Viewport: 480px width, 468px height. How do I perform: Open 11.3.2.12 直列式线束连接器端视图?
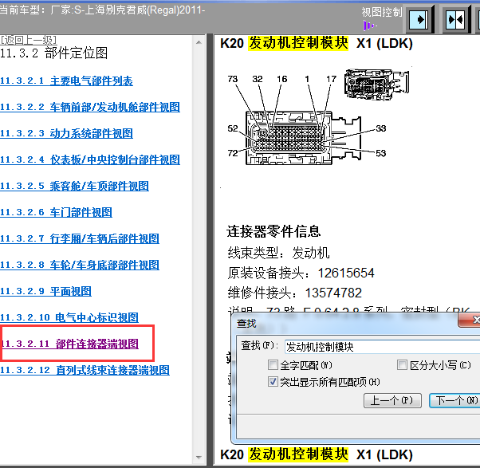[x=85, y=371]
